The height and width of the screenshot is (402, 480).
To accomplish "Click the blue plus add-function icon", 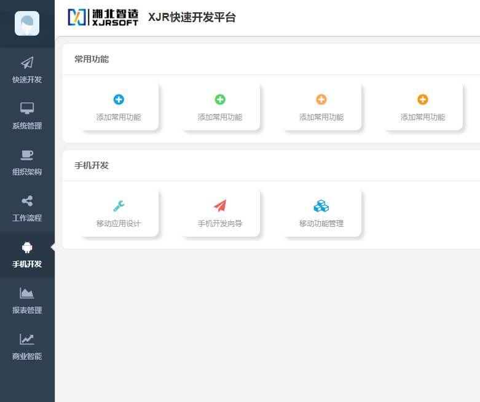I will pos(119,100).
